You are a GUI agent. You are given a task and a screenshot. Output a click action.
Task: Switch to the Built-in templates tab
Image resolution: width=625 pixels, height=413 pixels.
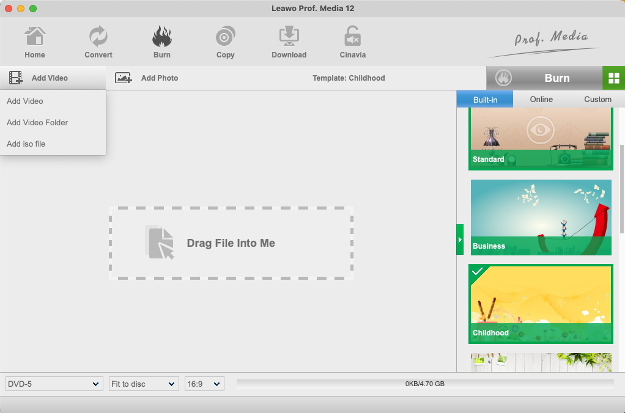pos(485,99)
